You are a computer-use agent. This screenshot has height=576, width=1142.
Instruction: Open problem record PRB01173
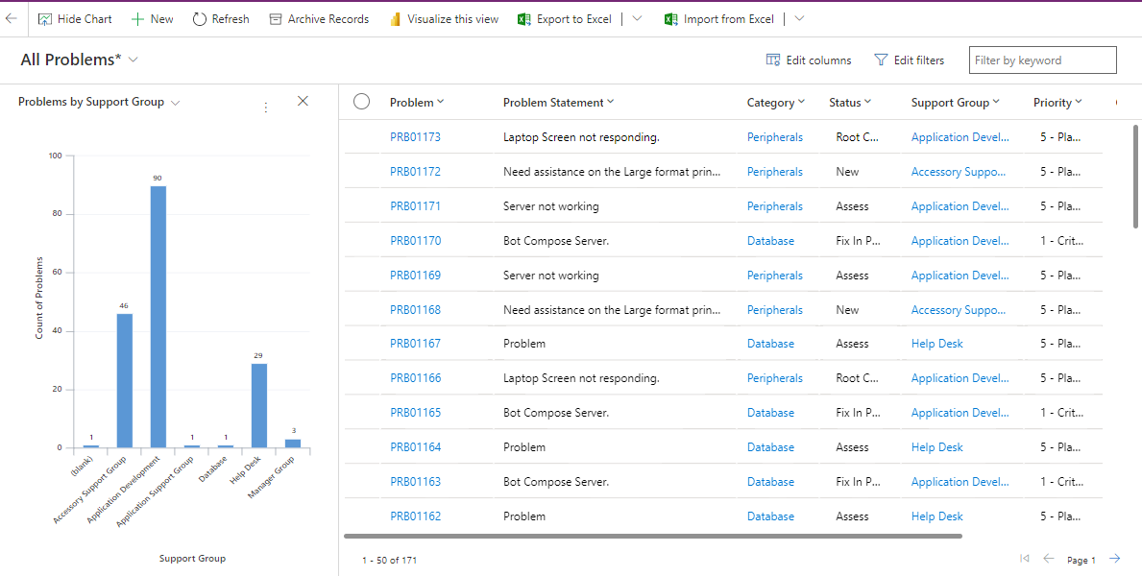coord(415,136)
